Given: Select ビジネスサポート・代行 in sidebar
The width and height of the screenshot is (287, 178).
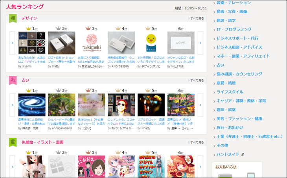Looking at the screenshot, I should click(x=237, y=38).
